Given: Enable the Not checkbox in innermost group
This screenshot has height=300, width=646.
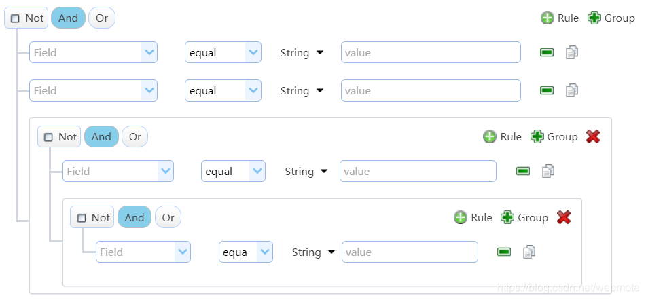Looking at the screenshot, I should (x=82, y=218).
